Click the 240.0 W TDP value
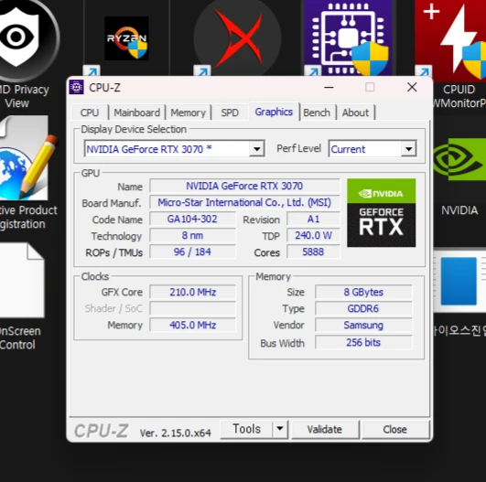 coord(313,235)
